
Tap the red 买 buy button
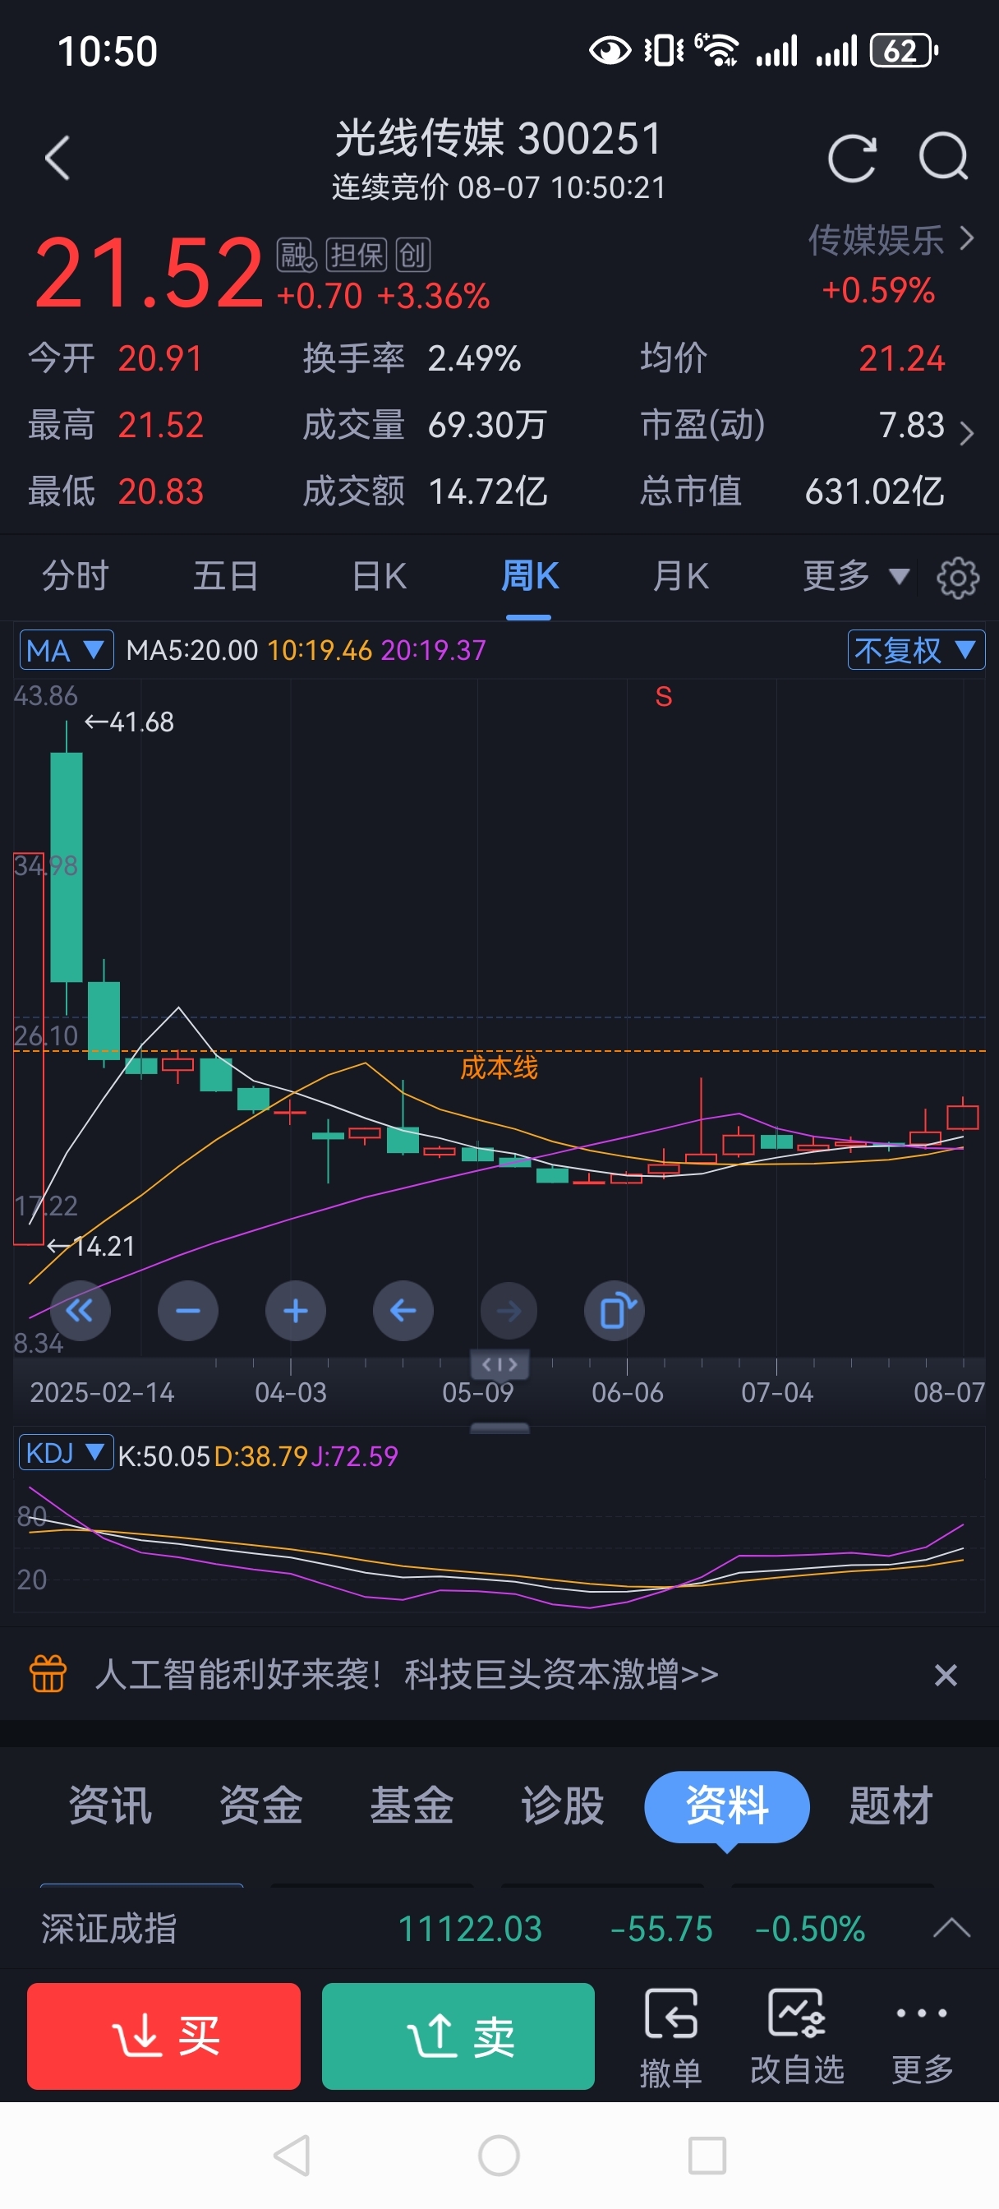pyautogui.click(x=163, y=2036)
